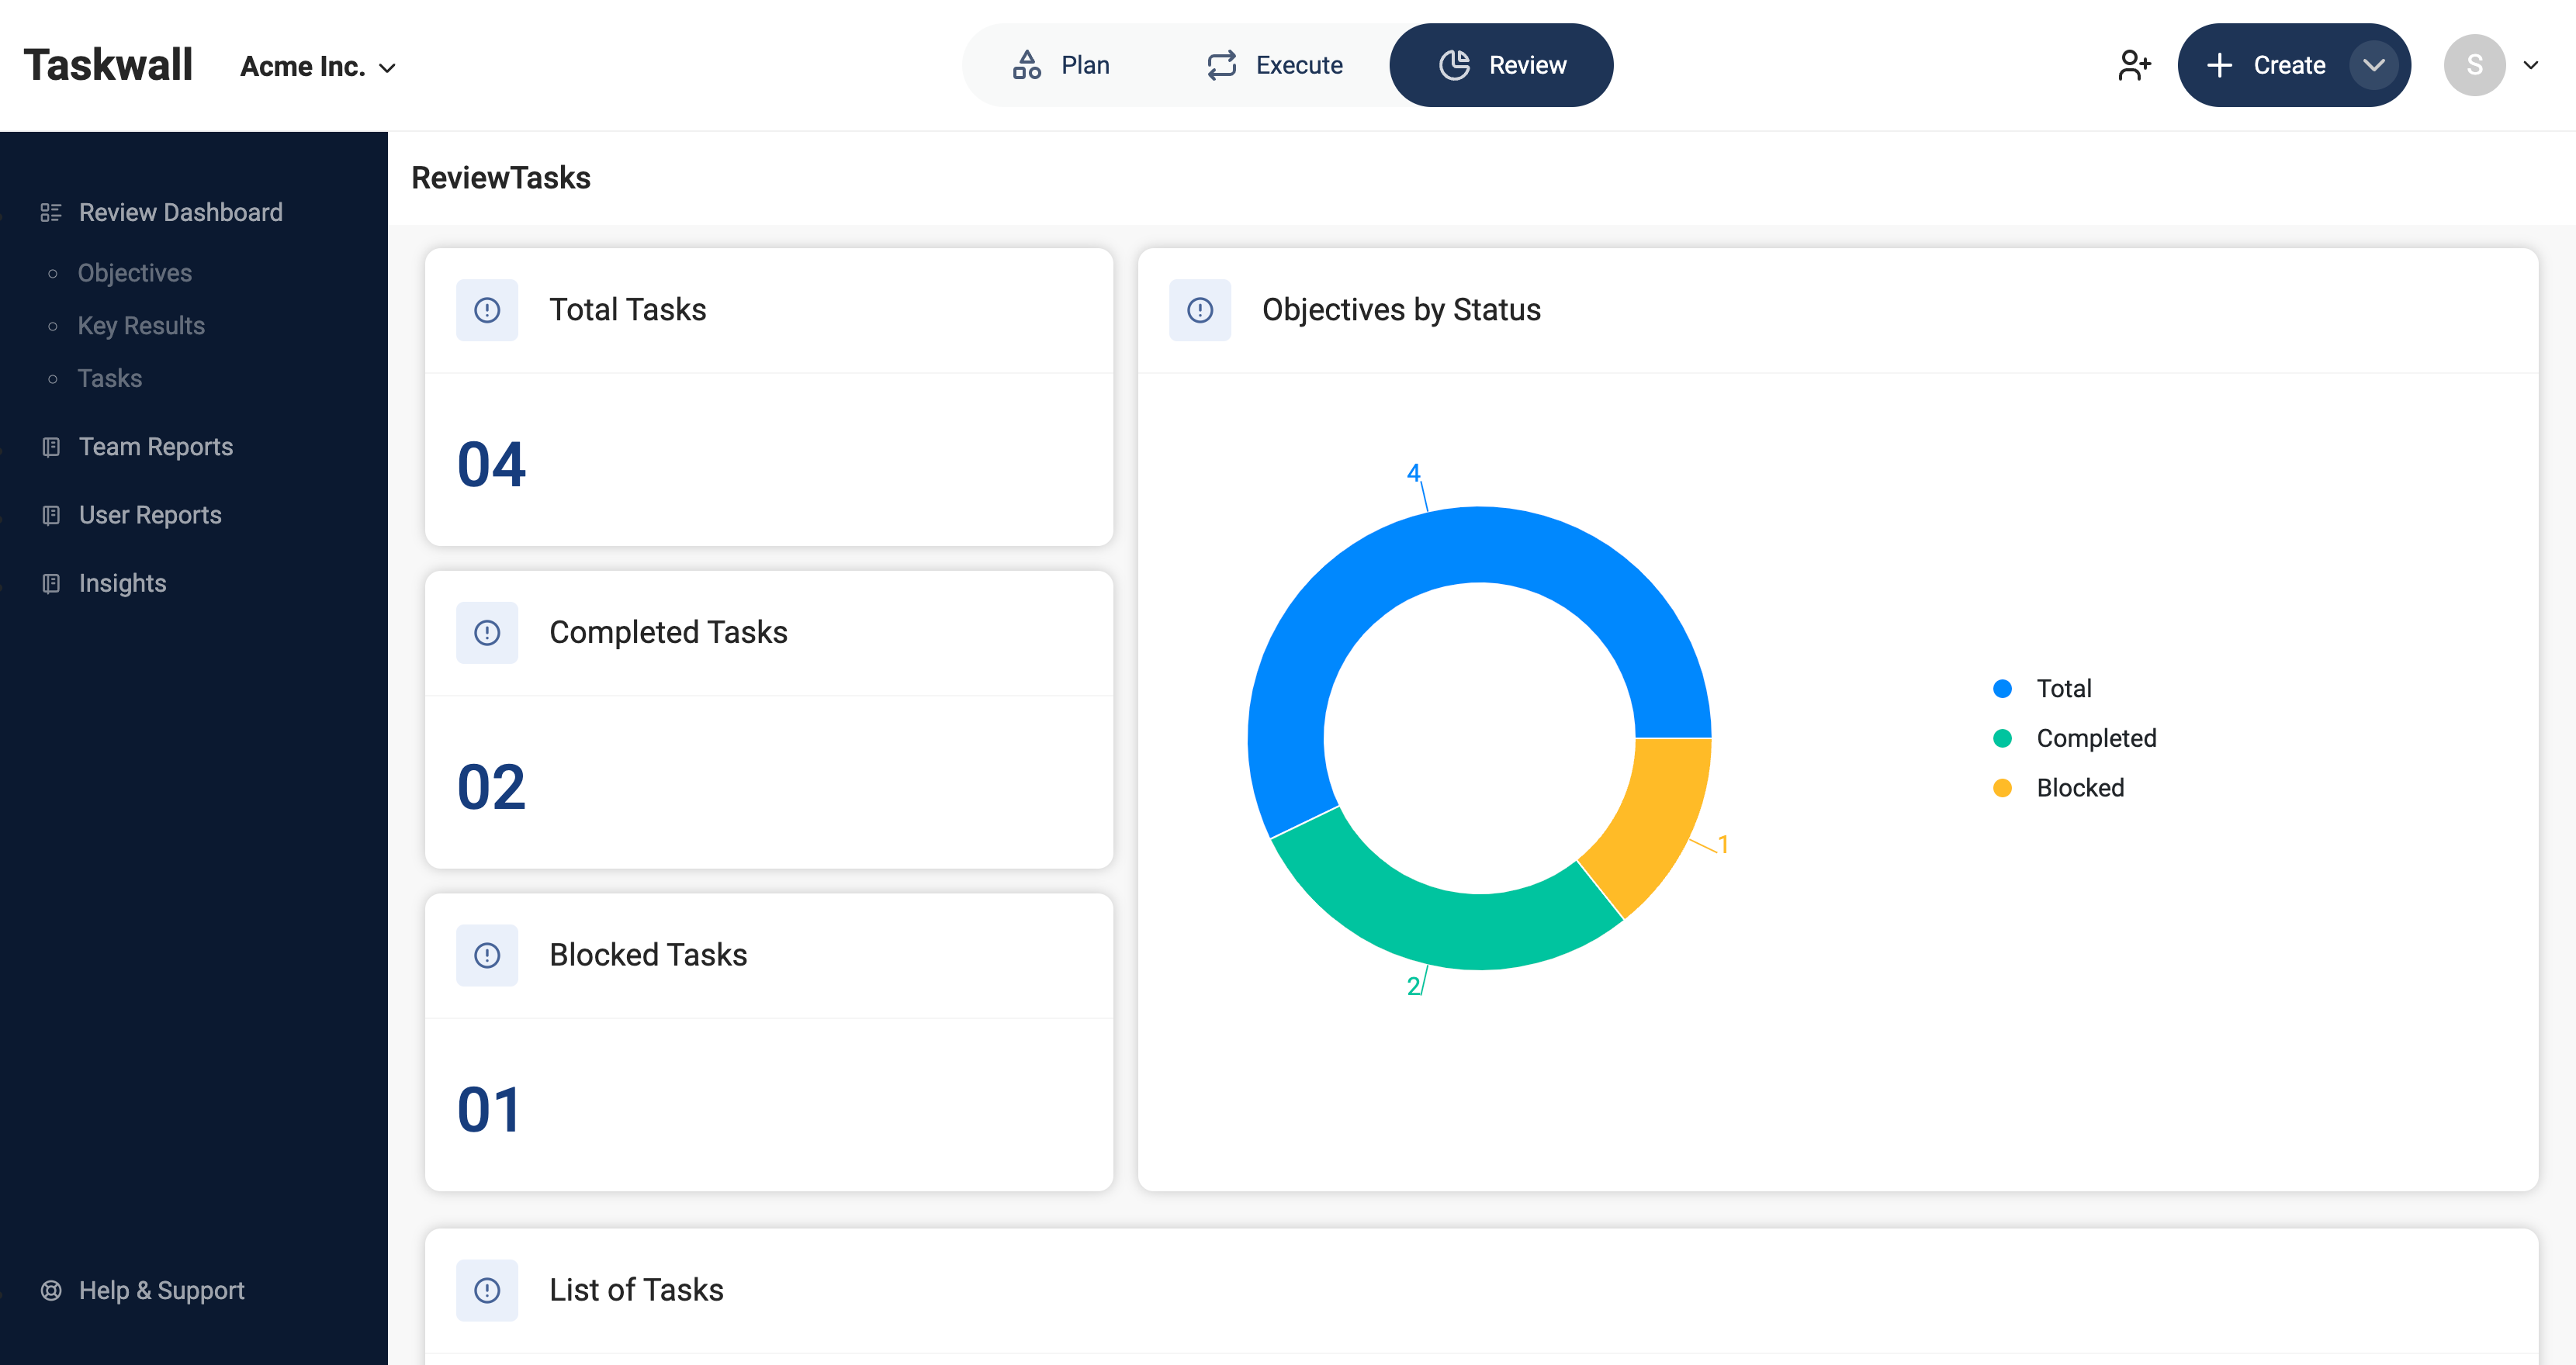2576x1365 pixels.
Task: Switch to the Execute tab
Action: pos(1274,64)
